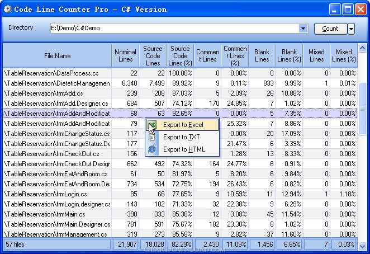
Task: Click the 21,907 total nominal lines
Action: point(125,244)
